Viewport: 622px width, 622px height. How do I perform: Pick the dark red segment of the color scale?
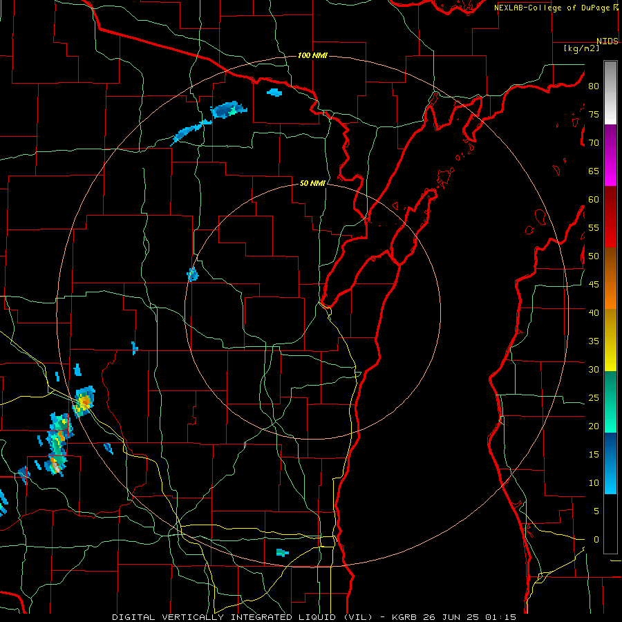[610, 217]
